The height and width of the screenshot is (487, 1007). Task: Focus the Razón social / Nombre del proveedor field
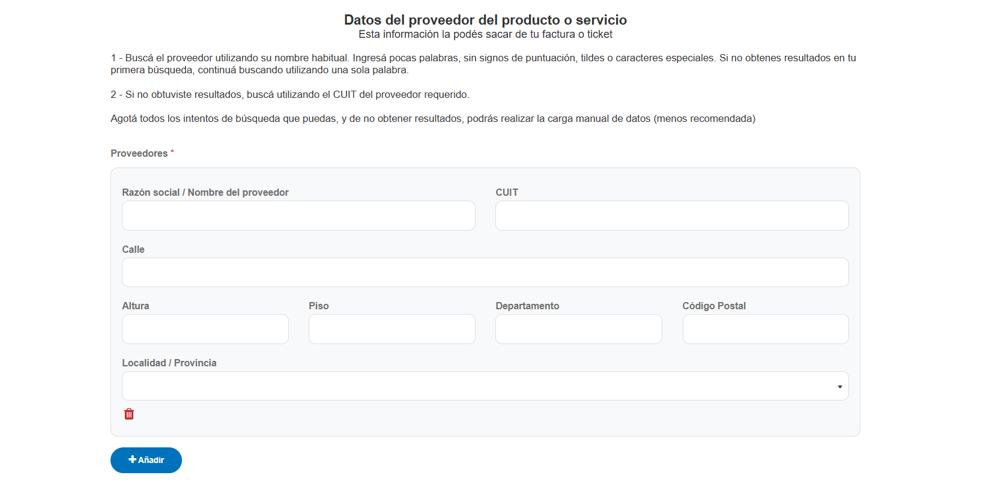[298, 216]
